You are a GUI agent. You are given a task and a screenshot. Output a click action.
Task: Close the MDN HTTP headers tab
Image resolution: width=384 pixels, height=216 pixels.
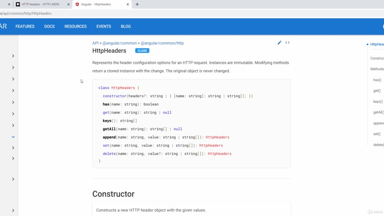(68, 4)
